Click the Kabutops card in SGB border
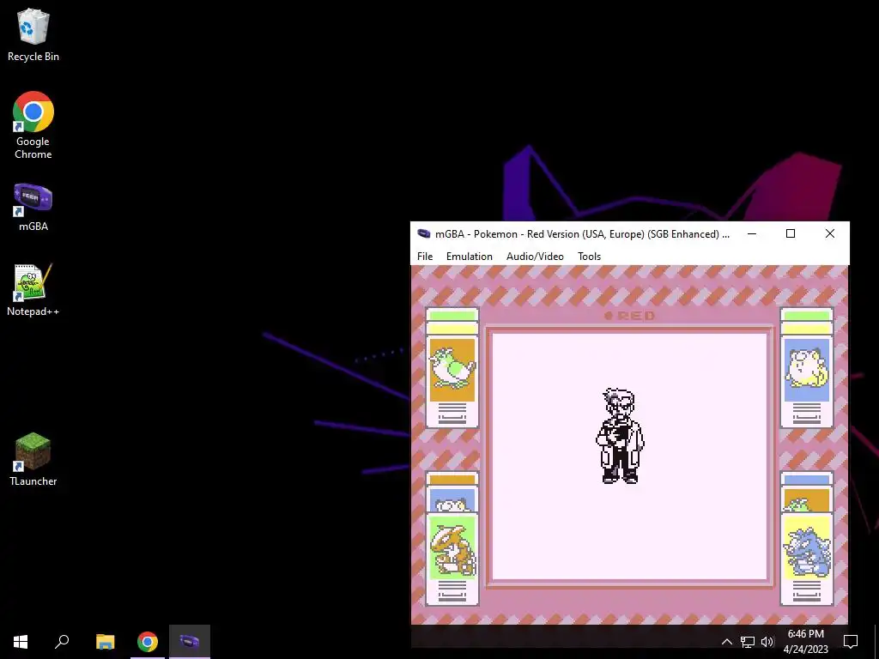This screenshot has width=879, height=659. [452, 558]
